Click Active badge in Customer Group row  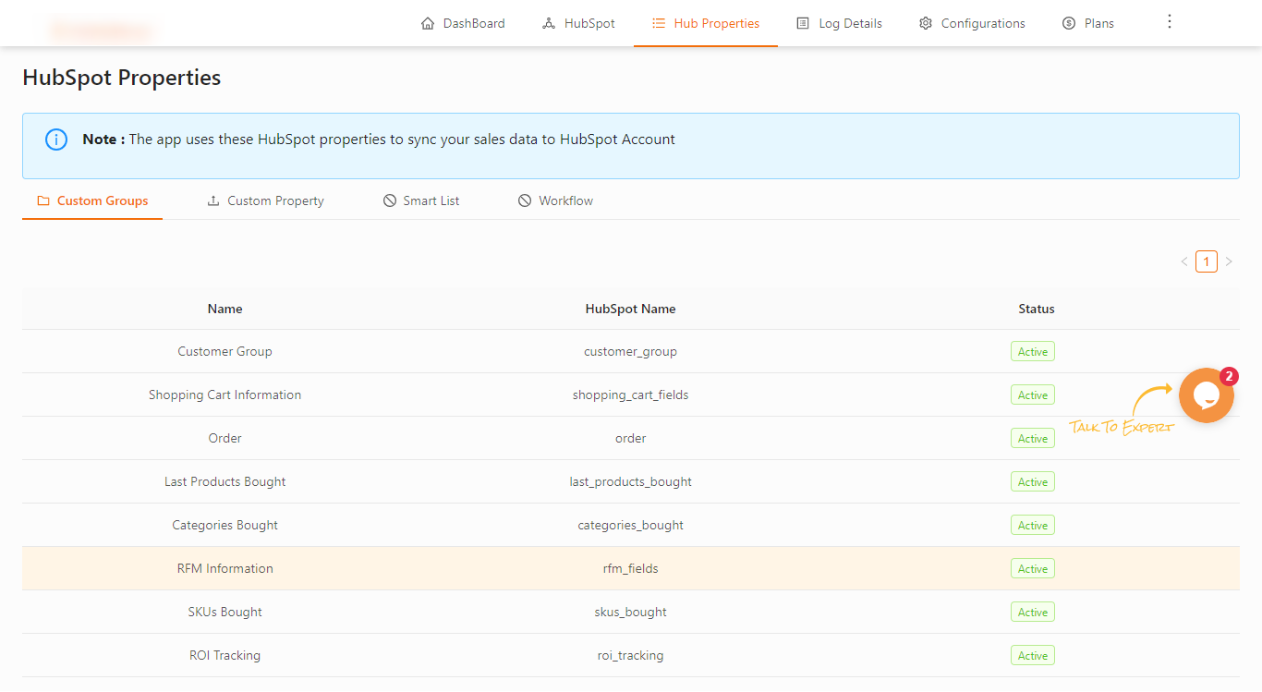coord(1033,351)
